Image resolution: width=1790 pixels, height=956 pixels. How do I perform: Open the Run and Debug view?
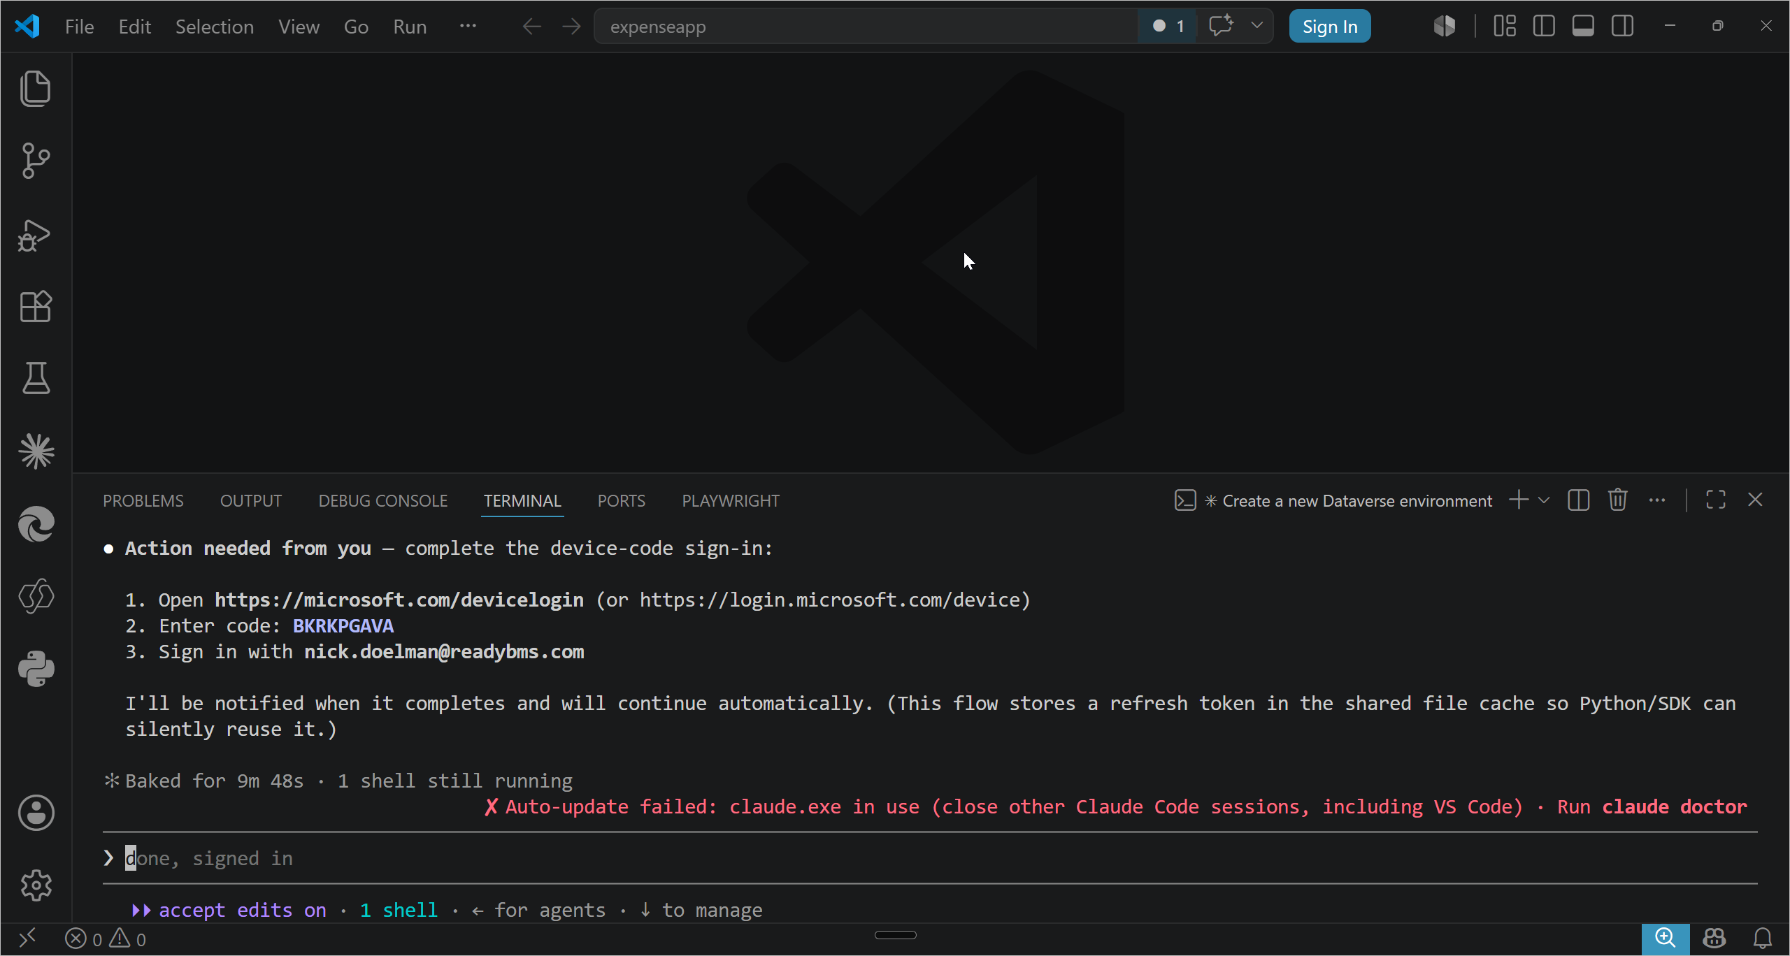tap(36, 236)
